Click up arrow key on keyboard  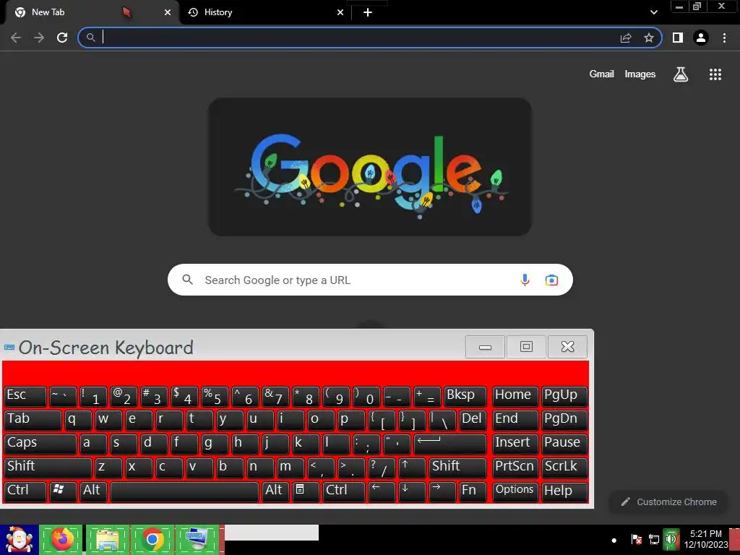point(411,468)
